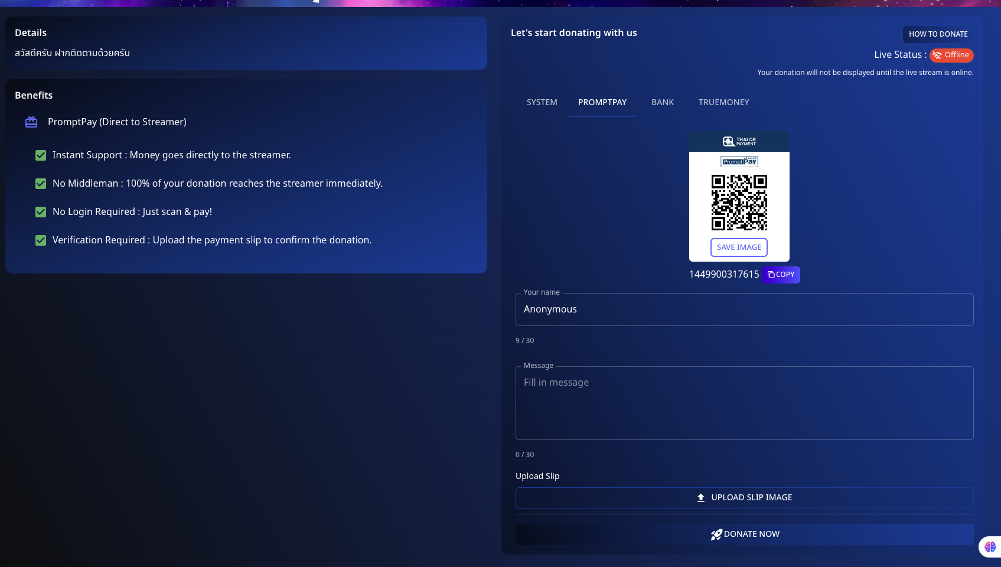Switch to the SYSTEM tab
The height and width of the screenshot is (567, 1001).
coord(542,102)
